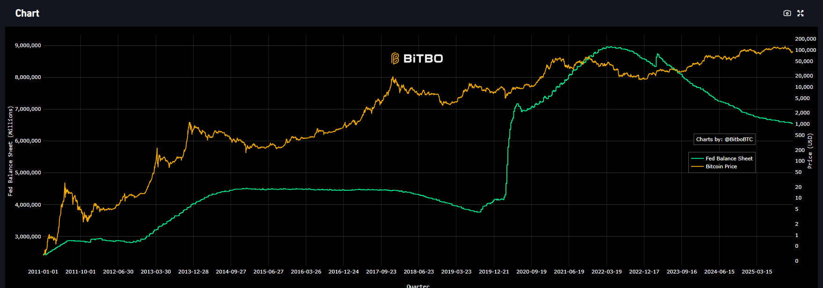
Task: Select the 2021-06-19 x-axis label
Action: click(x=569, y=272)
